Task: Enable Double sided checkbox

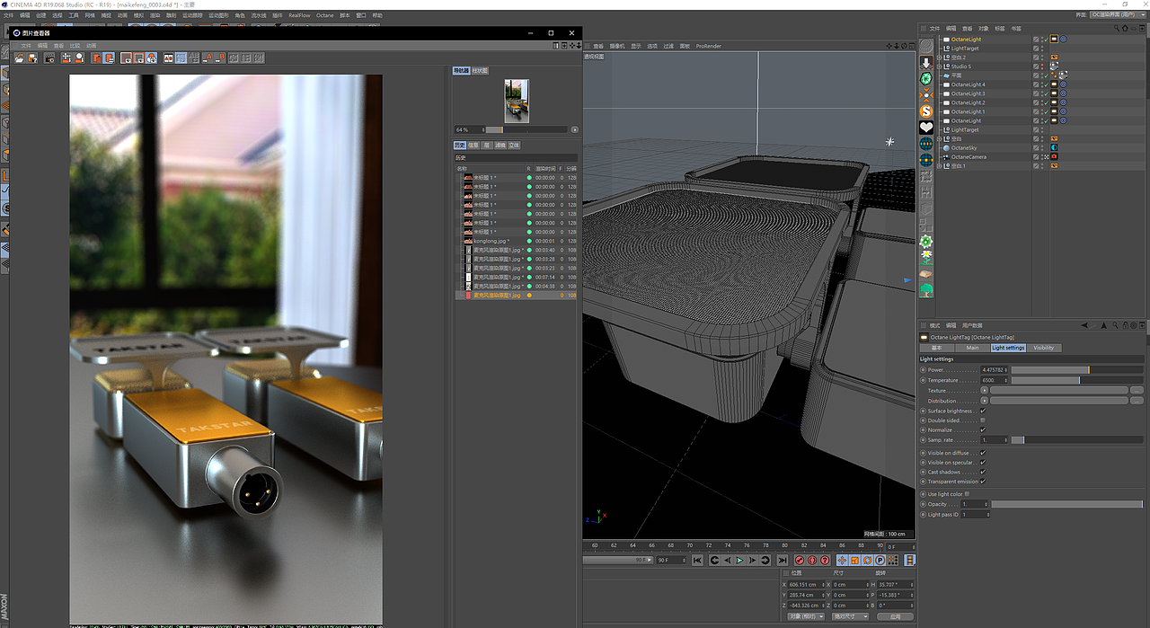Action: (x=983, y=420)
